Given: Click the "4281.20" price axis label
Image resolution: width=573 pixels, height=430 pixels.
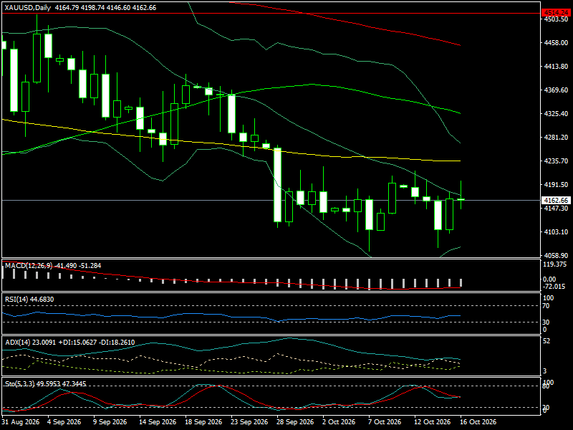Looking at the screenshot, I should (x=556, y=137).
